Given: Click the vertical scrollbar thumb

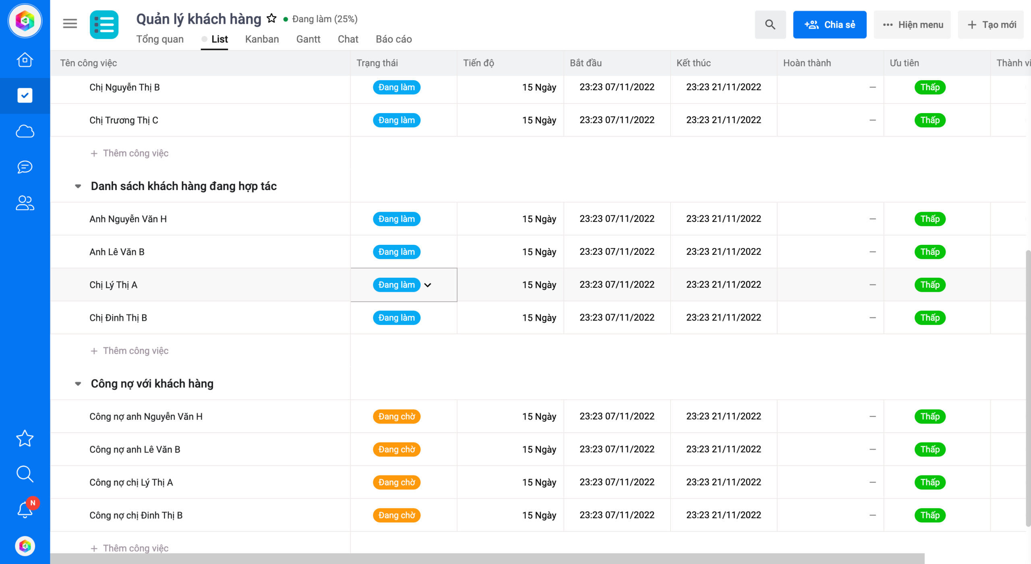Looking at the screenshot, I should click(x=1028, y=388).
